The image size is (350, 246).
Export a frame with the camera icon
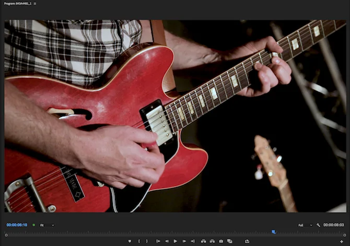coord(221,241)
